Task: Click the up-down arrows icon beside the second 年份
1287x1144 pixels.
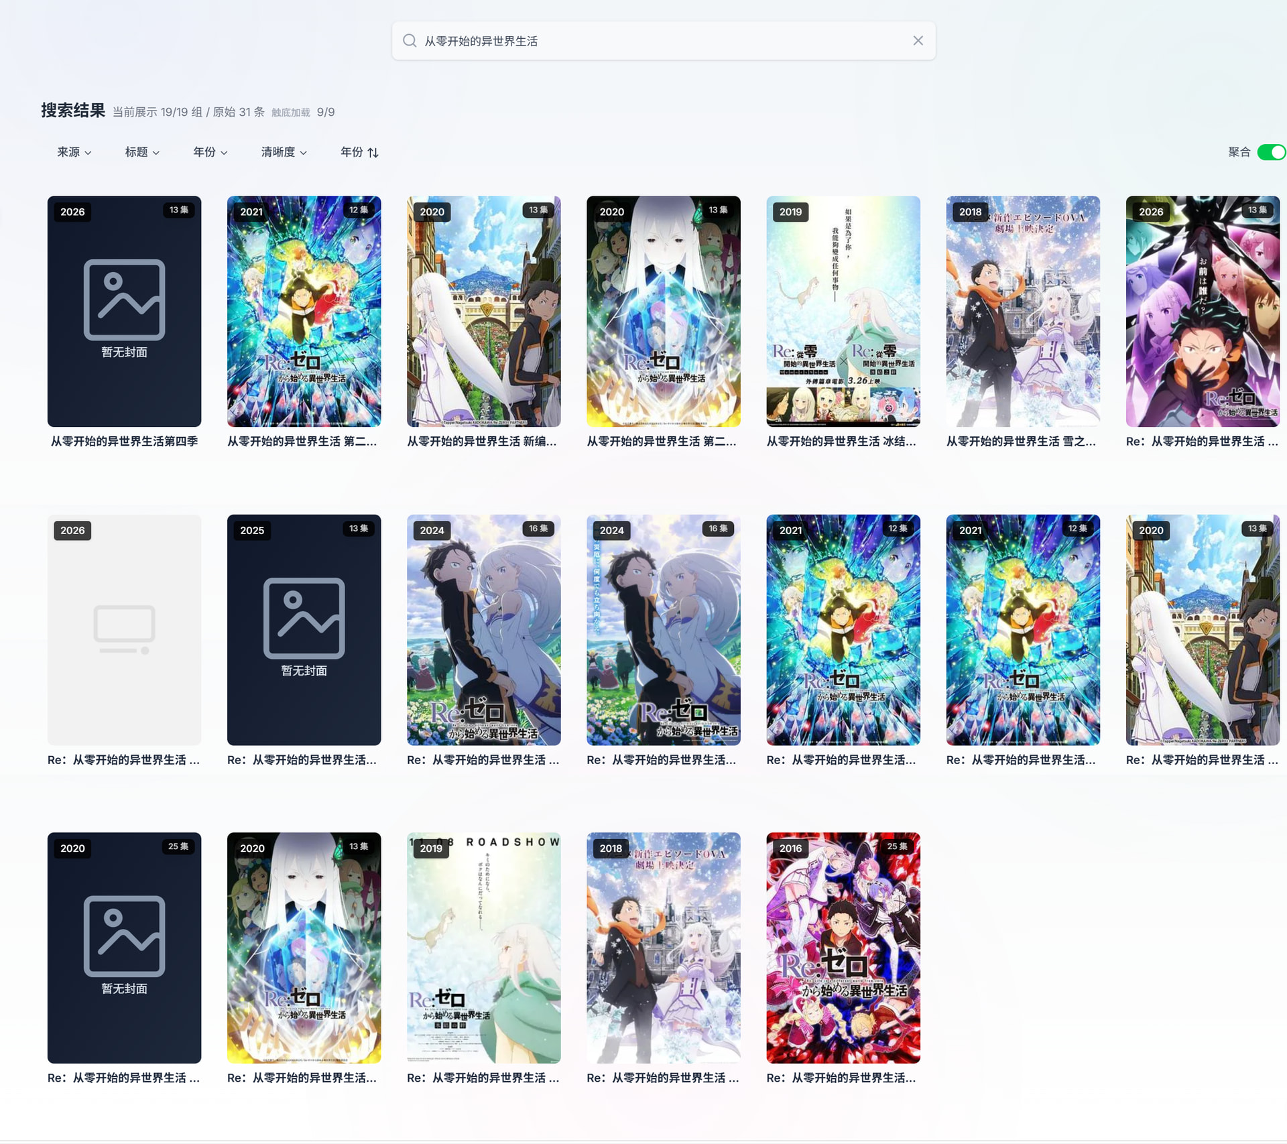Action: point(373,153)
